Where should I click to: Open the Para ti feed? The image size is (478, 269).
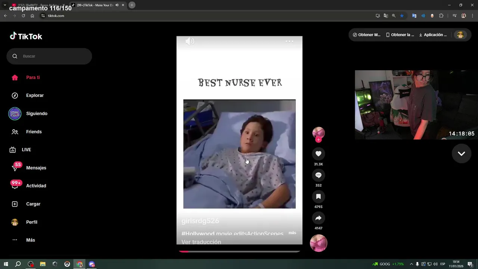[33, 77]
